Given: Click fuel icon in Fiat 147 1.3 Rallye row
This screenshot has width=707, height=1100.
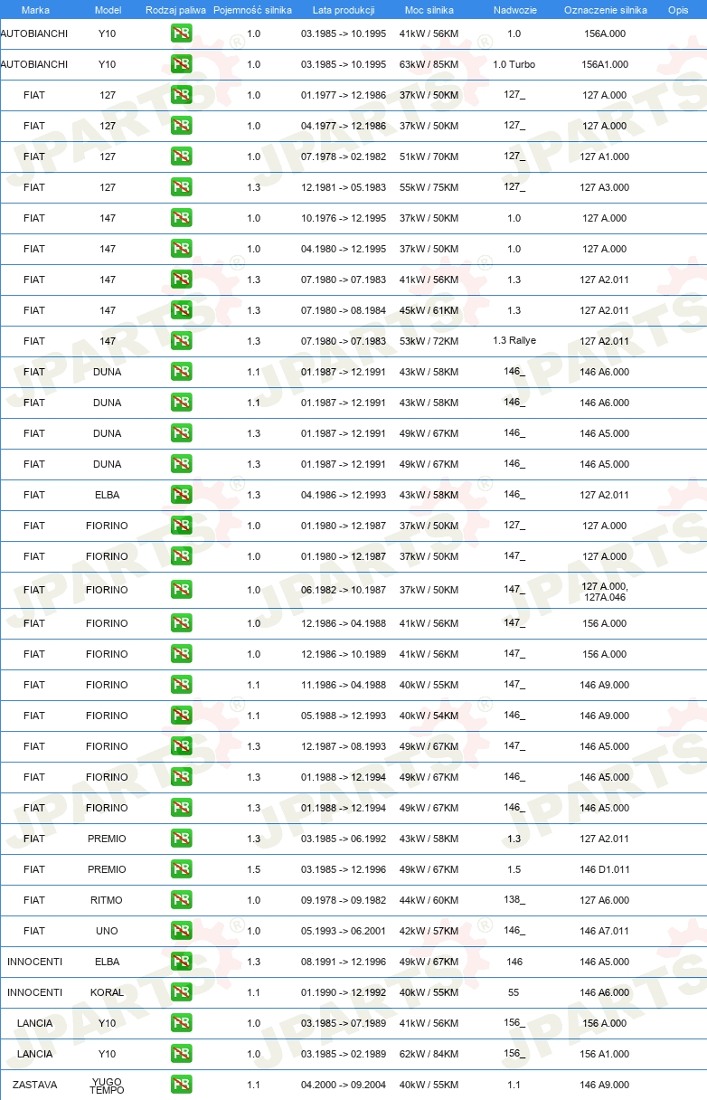Looking at the screenshot, I should tap(181, 341).
